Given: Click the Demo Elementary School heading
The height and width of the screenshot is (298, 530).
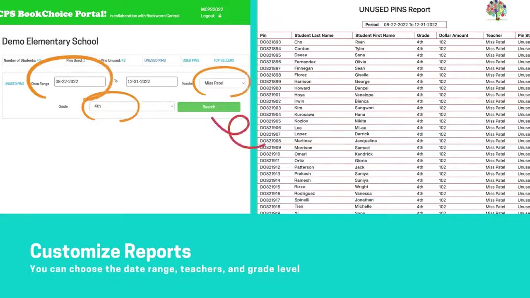Looking at the screenshot, I should click(x=50, y=41).
